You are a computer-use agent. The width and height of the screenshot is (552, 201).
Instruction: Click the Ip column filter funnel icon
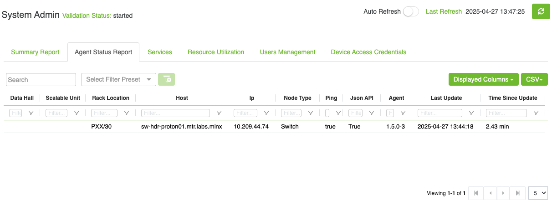point(266,113)
